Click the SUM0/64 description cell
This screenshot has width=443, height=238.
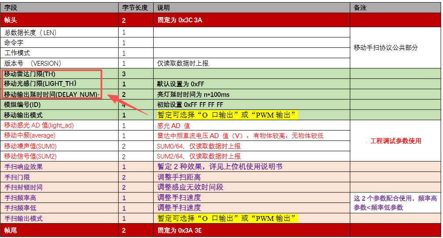(x=252, y=146)
